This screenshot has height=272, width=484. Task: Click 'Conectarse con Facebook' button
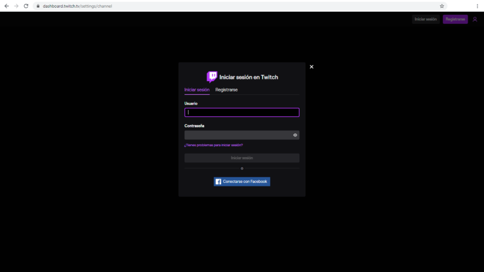click(242, 181)
